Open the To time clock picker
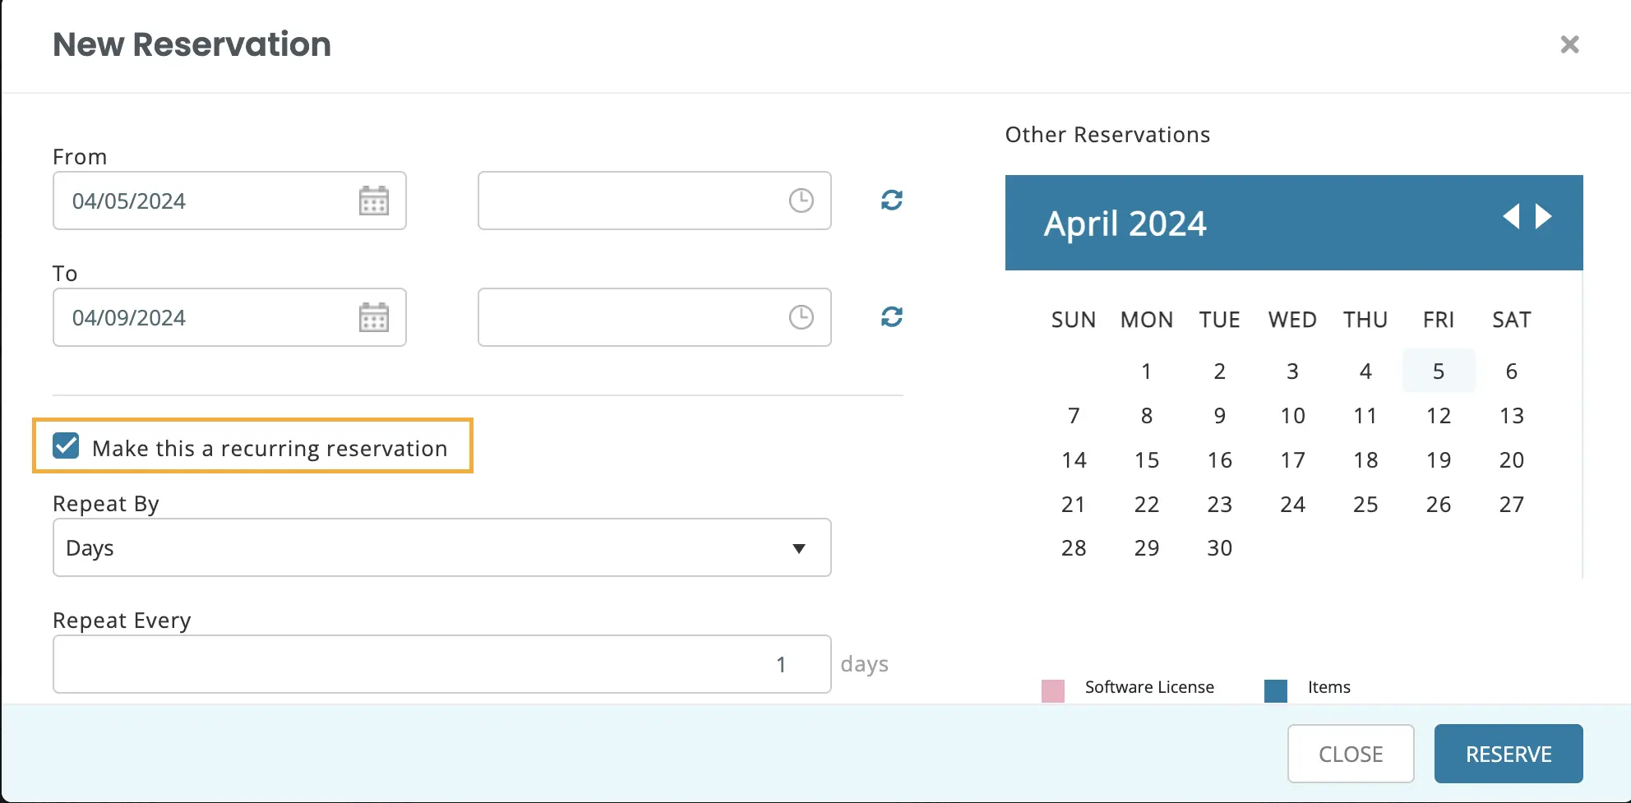The width and height of the screenshot is (1631, 803). pyautogui.click(x=800, y=317)
